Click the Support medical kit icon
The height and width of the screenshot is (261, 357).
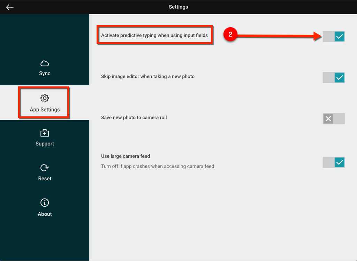click(x=45, y=133)
